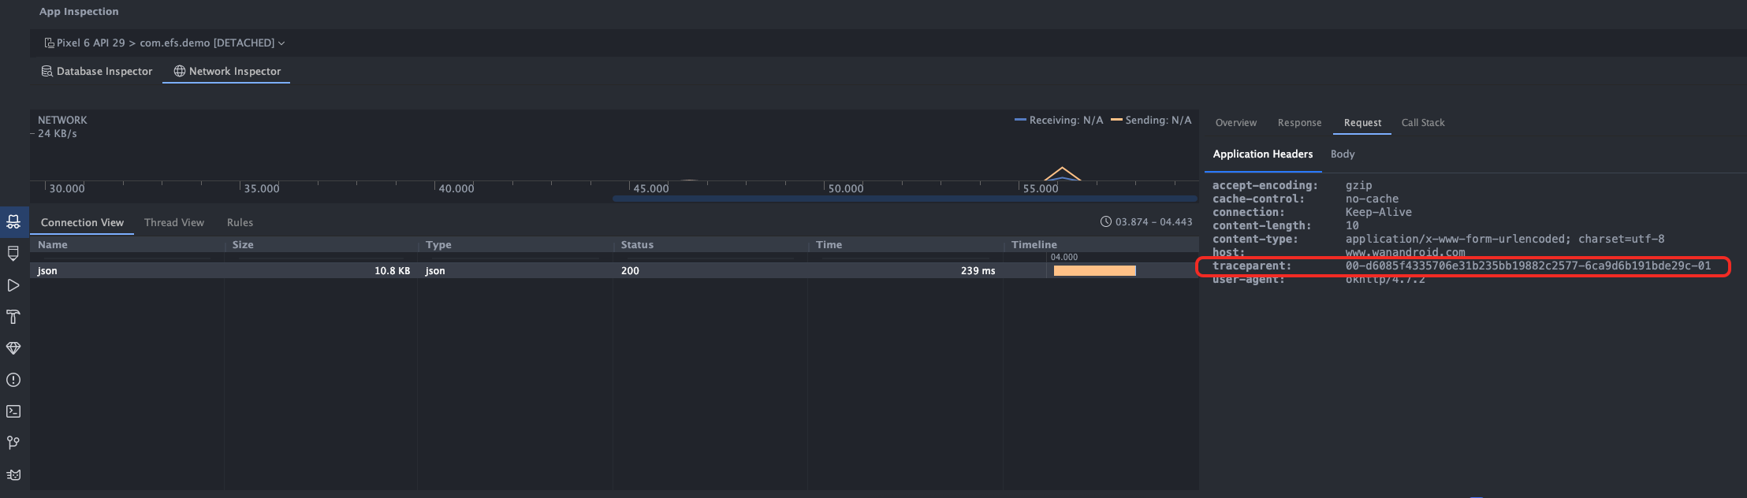Click the content-length header label
The width and height of the screenshot is (1747, 498).
click(x=1261, y=225)
